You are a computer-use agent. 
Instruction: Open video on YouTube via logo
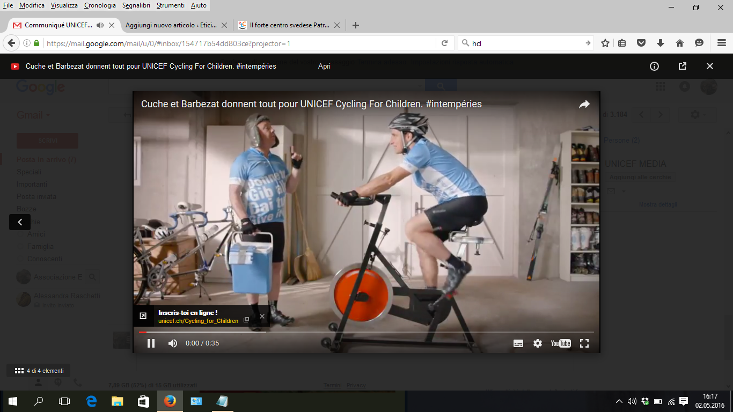point(561,343)
